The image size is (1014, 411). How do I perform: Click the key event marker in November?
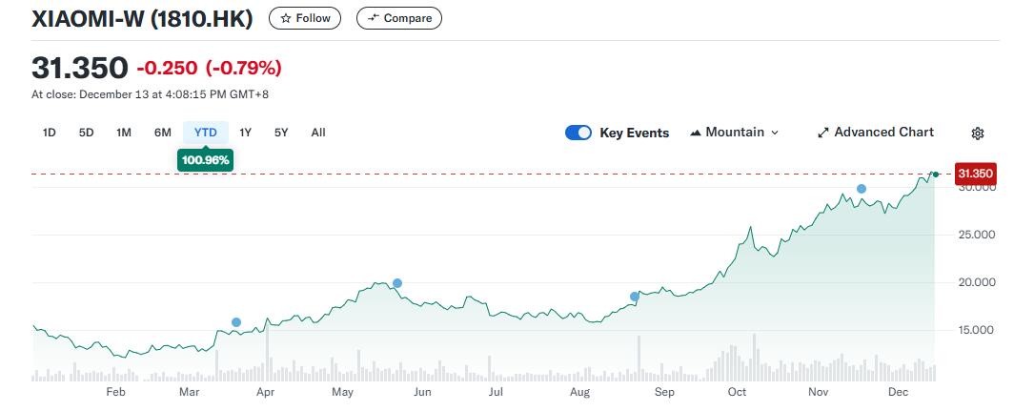(861, 189)
